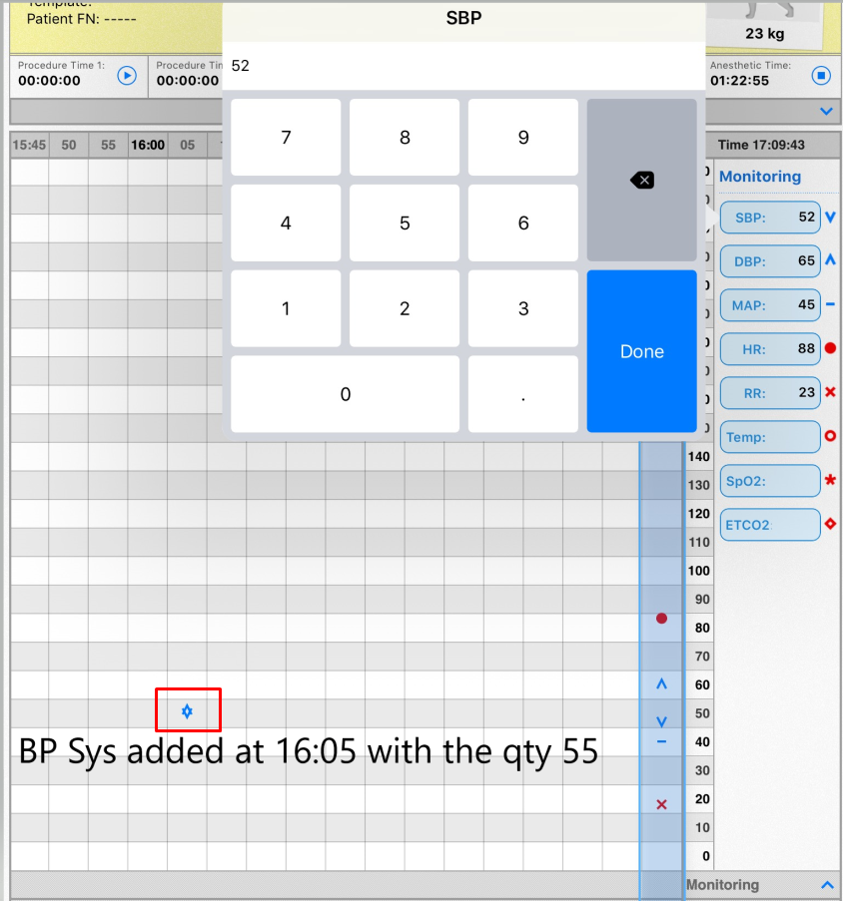This screenshot has height=901, width=843.
Task: Tap keypad digit 9
Action: click(522, 138)
